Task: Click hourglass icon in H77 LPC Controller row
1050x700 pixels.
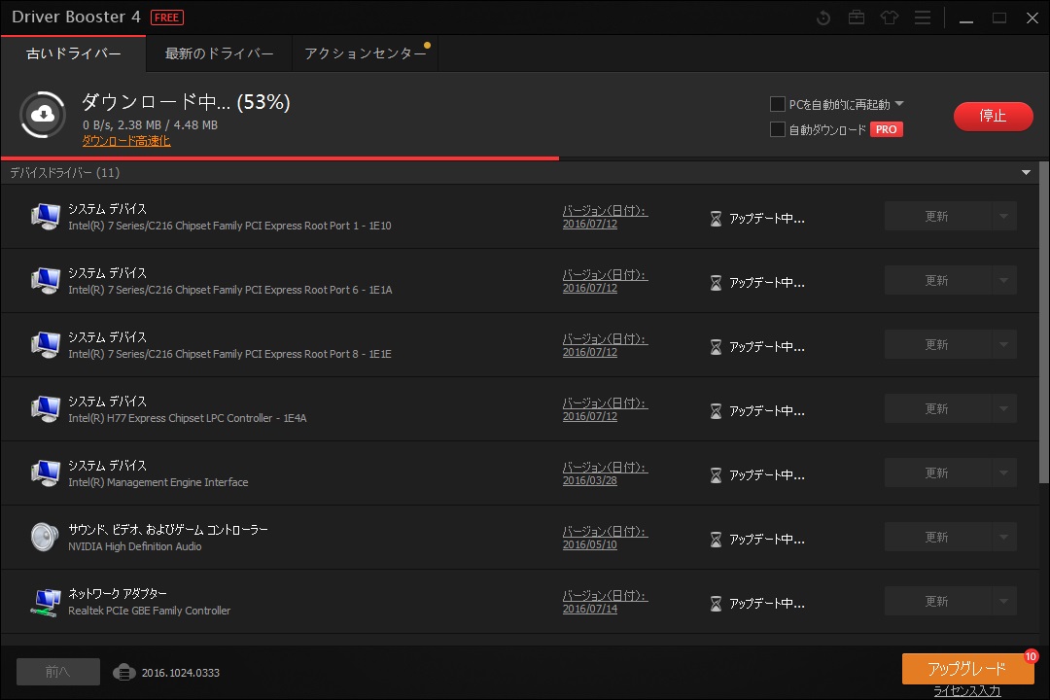Action: [716, 410]
